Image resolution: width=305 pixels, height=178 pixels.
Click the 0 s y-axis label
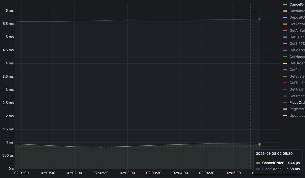[11, 169]
